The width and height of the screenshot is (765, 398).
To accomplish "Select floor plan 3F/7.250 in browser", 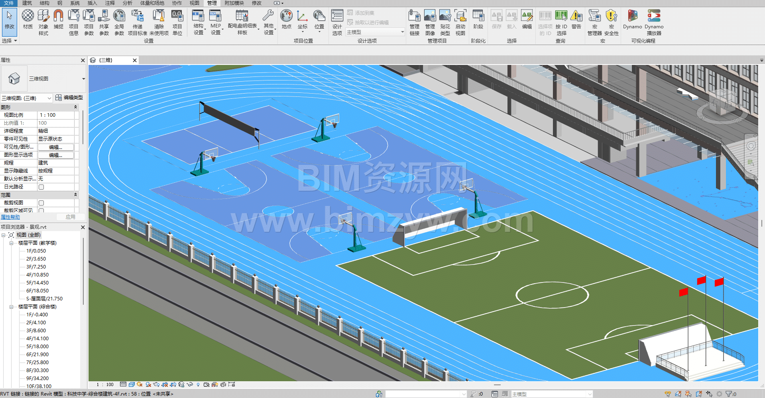I will click(x=36, y=267).
